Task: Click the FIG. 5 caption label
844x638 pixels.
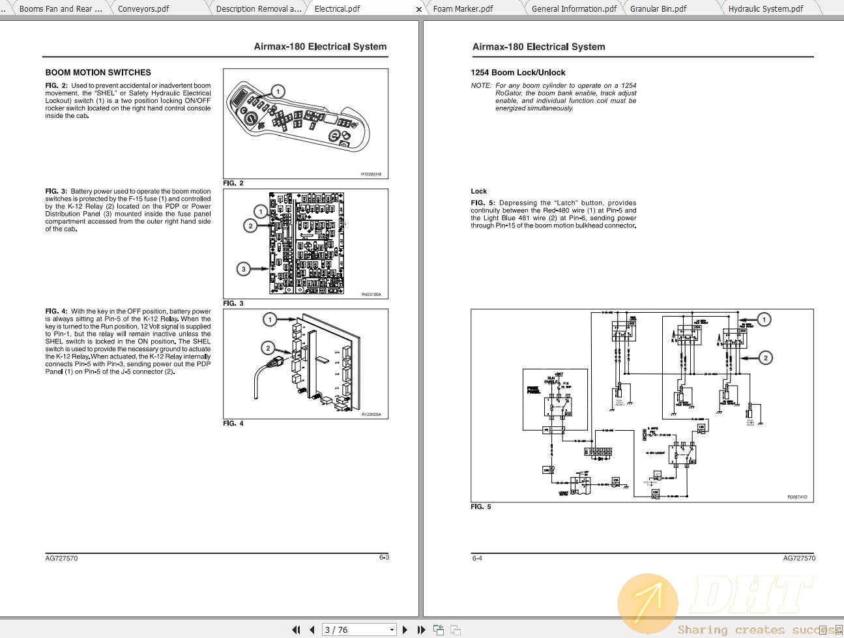Action: (x=481, y=506)
